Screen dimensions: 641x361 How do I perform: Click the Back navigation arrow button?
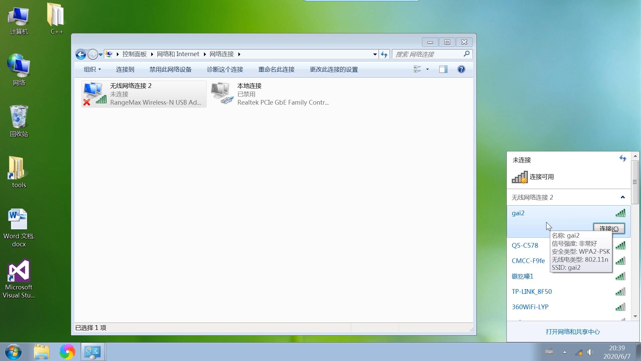80,54
